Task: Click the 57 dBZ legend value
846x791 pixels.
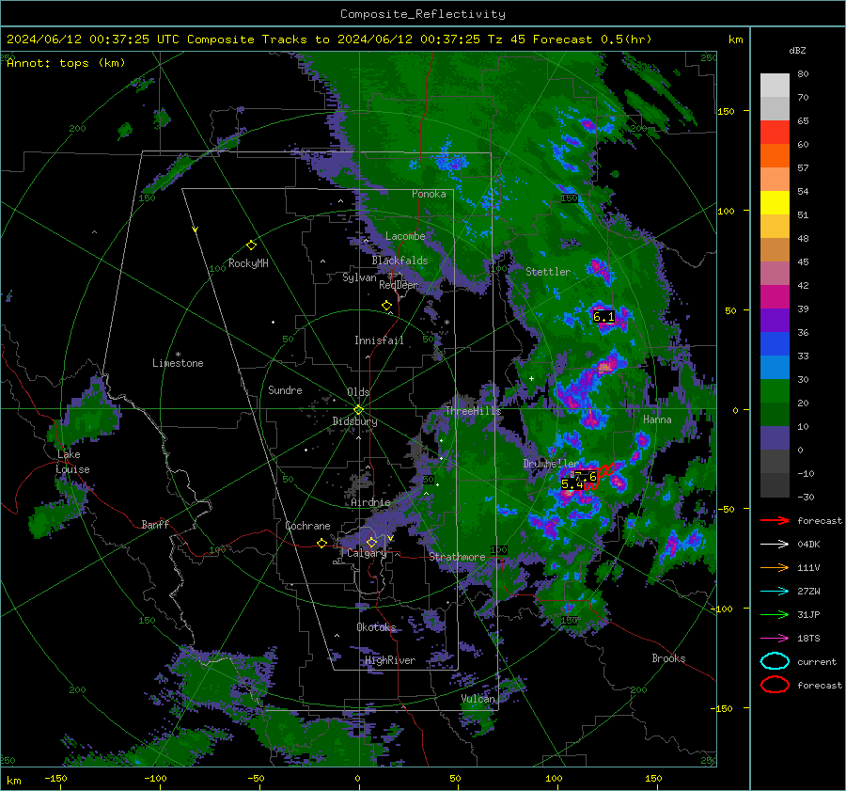Action: 803,168
